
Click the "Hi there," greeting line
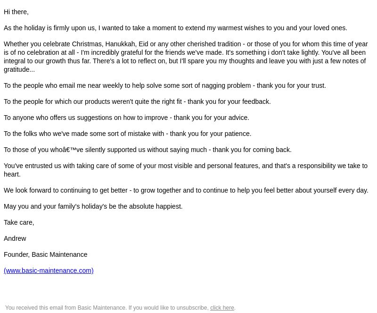coord(16,12)
